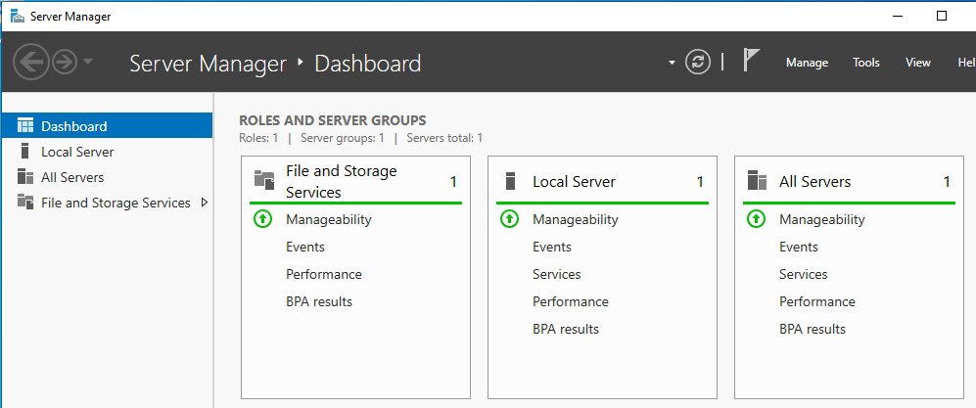Refresh the Server Manager dashboard
The image size is (976, 408).
(697, 63)
